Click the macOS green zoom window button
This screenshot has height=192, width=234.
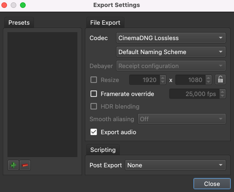[x=23, y=5]
